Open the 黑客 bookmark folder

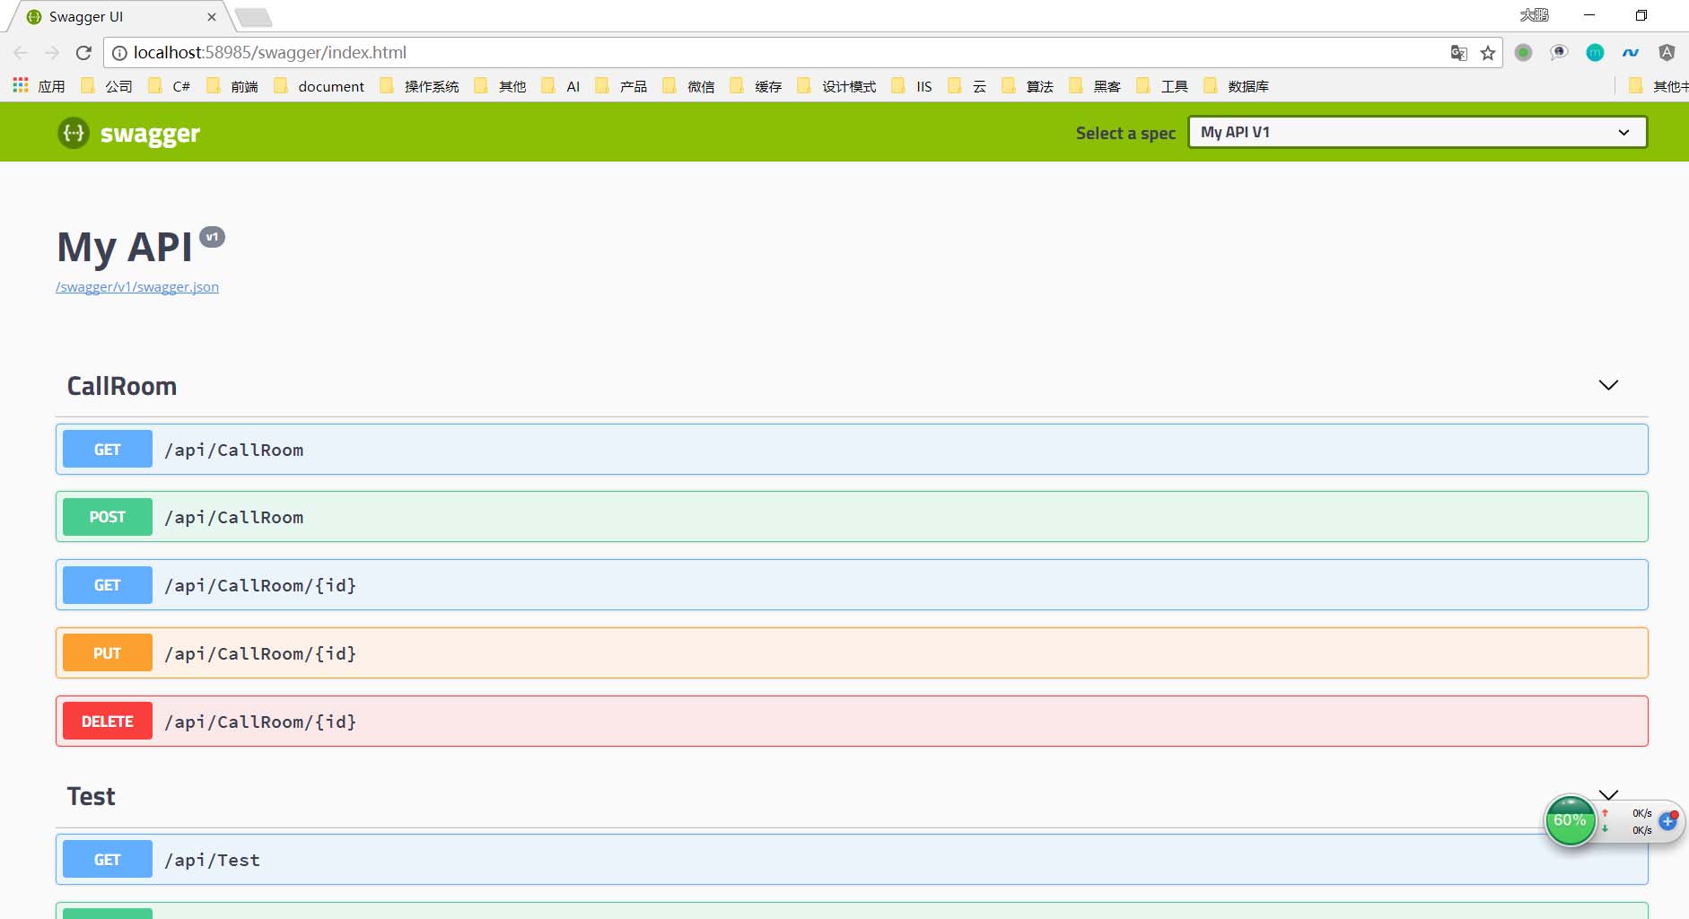pyautogui.click(x=1096, y=86)
